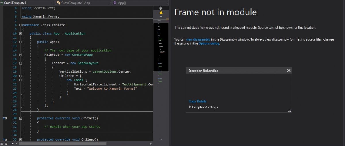Close the Exception Unhandled popup
Screen dimensions: 345x146
(289, 71)
